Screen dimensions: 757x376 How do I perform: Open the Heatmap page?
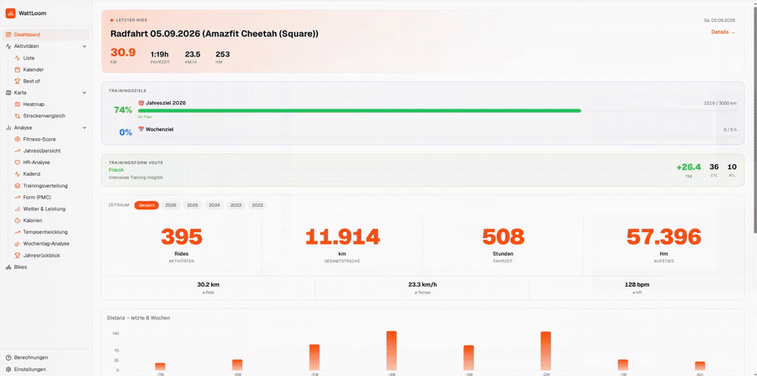(50, 104)
